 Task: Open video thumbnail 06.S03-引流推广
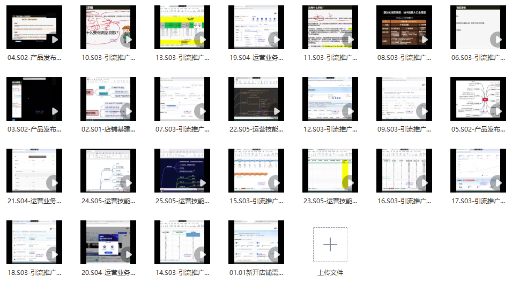pos(478,27)
